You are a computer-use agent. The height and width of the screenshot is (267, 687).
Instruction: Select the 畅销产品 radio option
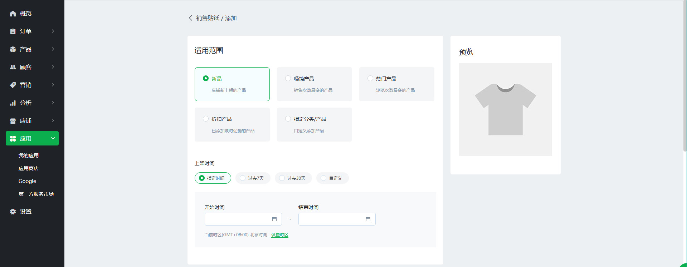coord(288,78)
